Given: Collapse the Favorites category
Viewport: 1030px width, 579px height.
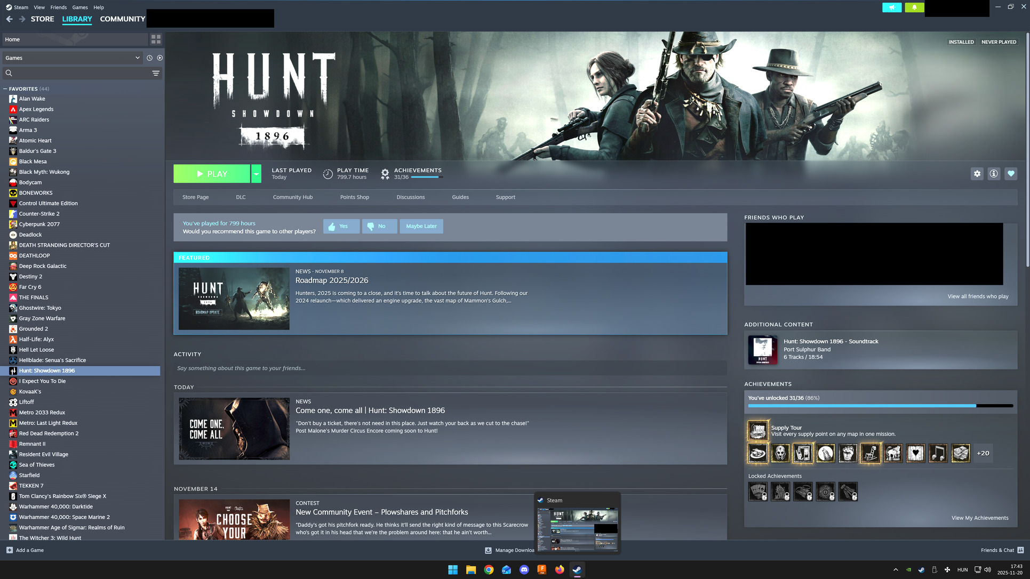Looking at the screenshot, I should (x=5, y=89).
